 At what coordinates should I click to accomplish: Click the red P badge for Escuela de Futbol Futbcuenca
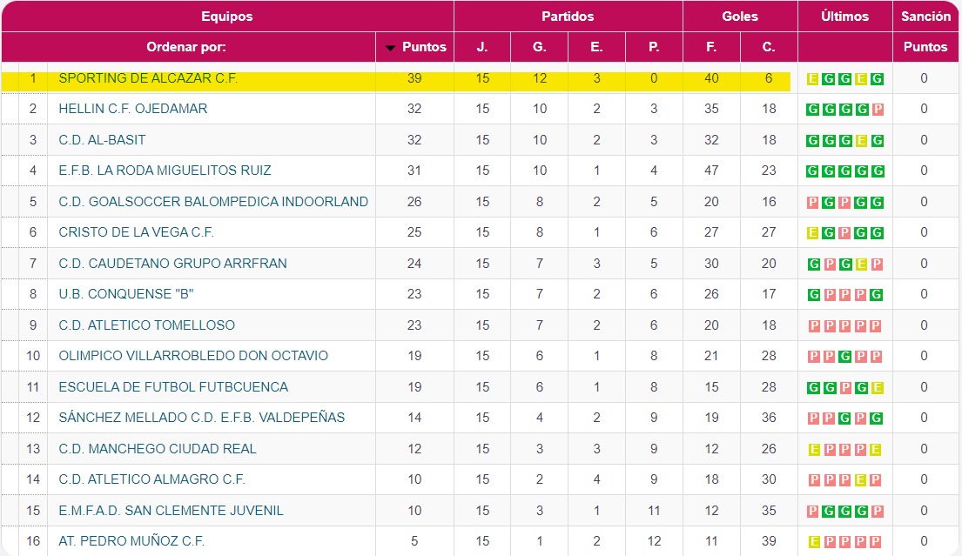845,387
